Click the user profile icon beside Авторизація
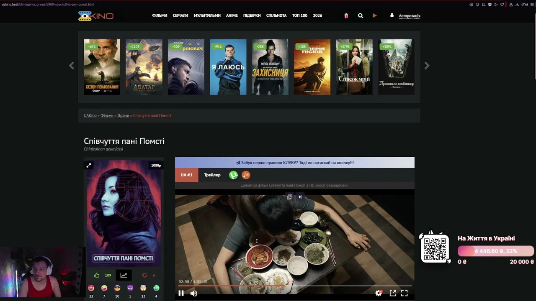The height and width of the screenshot is (301, 536). click(392, 15)
